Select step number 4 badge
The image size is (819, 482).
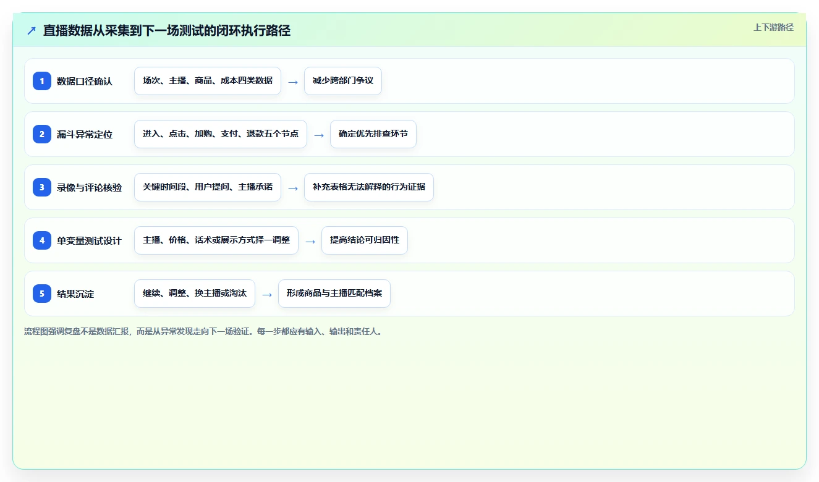click(42, 240)
